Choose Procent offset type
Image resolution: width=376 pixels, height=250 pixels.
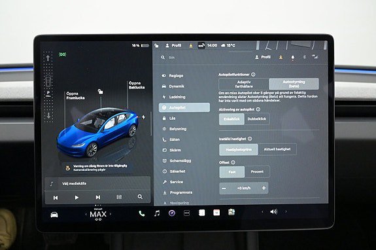tap(257, 171)
